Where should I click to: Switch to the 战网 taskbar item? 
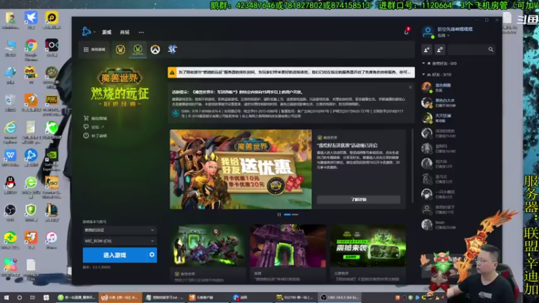point(252,298)
